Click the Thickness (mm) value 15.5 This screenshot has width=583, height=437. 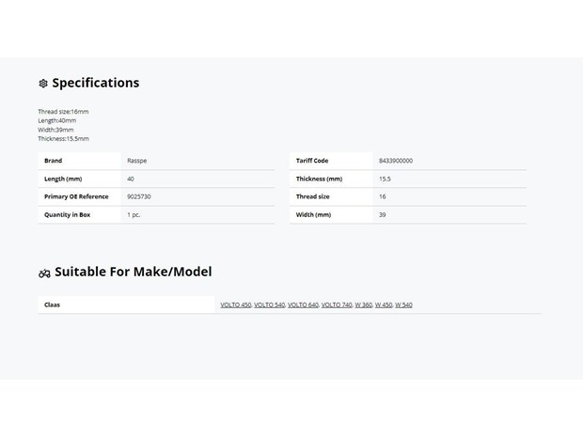pos(385,179)
